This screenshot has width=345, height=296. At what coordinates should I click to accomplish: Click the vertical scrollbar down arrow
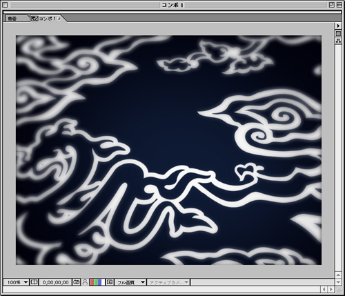(x=338, y=282)
